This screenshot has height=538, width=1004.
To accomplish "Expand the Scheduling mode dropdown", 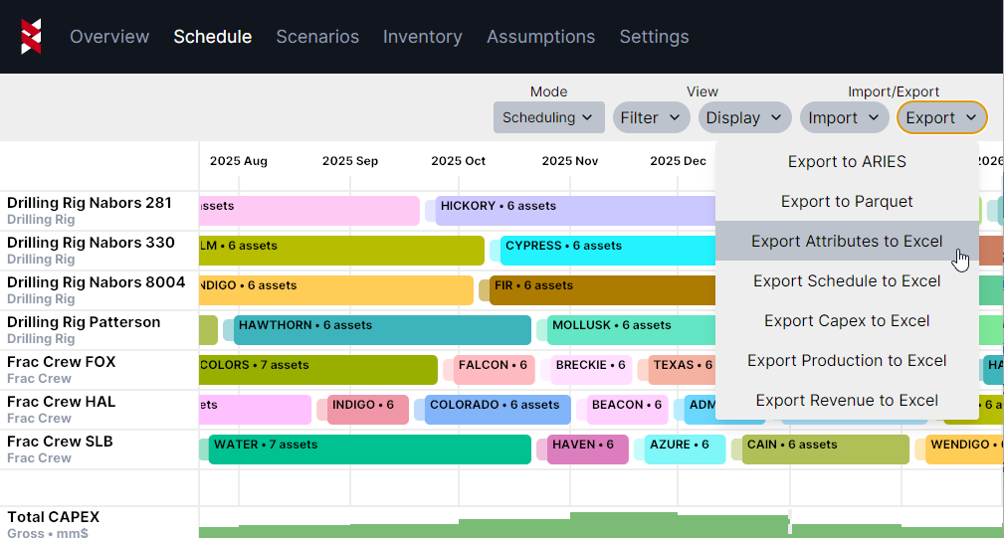I will click(x=549, y=117).
